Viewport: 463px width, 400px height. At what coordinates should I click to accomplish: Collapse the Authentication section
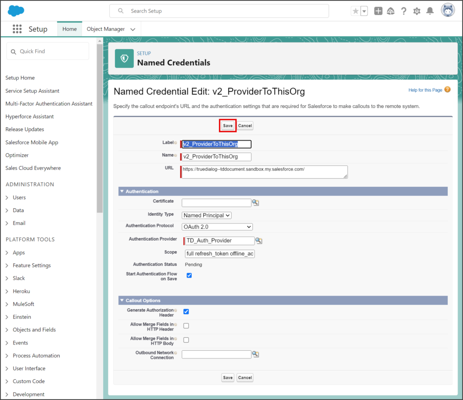[122, 191]
